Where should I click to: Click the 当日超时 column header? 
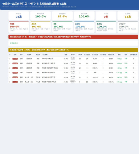click(x=103, y=55)
